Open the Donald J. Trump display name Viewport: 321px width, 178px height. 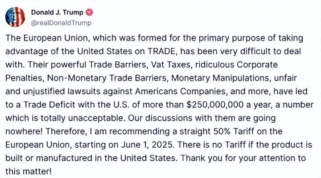coord(57,12)
